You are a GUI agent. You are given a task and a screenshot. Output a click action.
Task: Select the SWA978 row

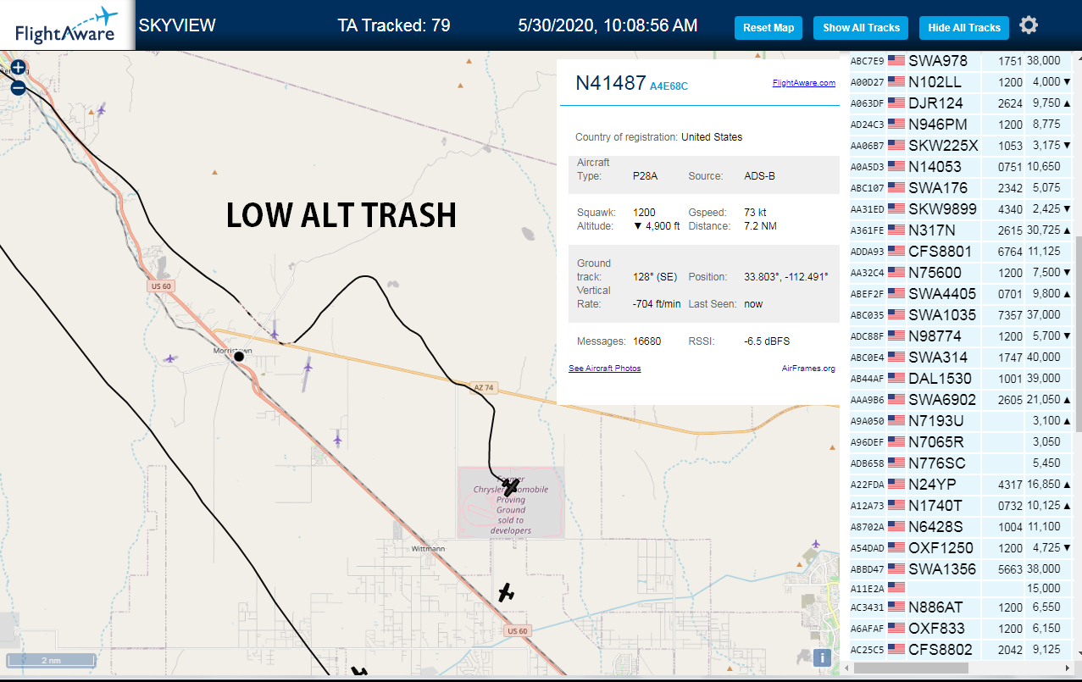coord(961,61)
